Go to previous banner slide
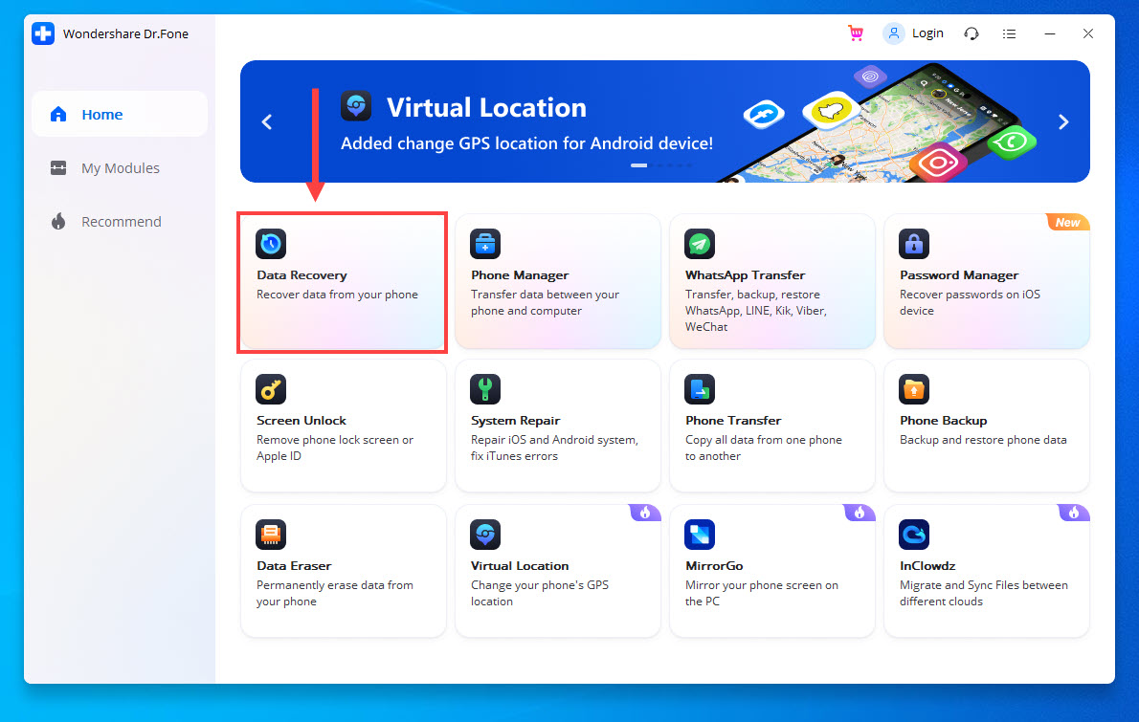The width and height of the screenshot is (1139, 722). coord(267,121)
